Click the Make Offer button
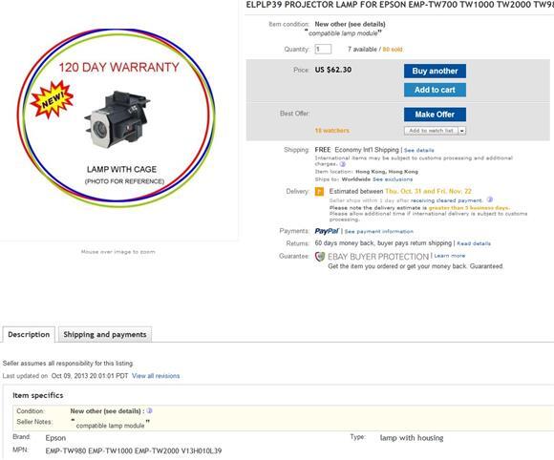The width and height of the screenshot is (554, 460). coord(435,115)
